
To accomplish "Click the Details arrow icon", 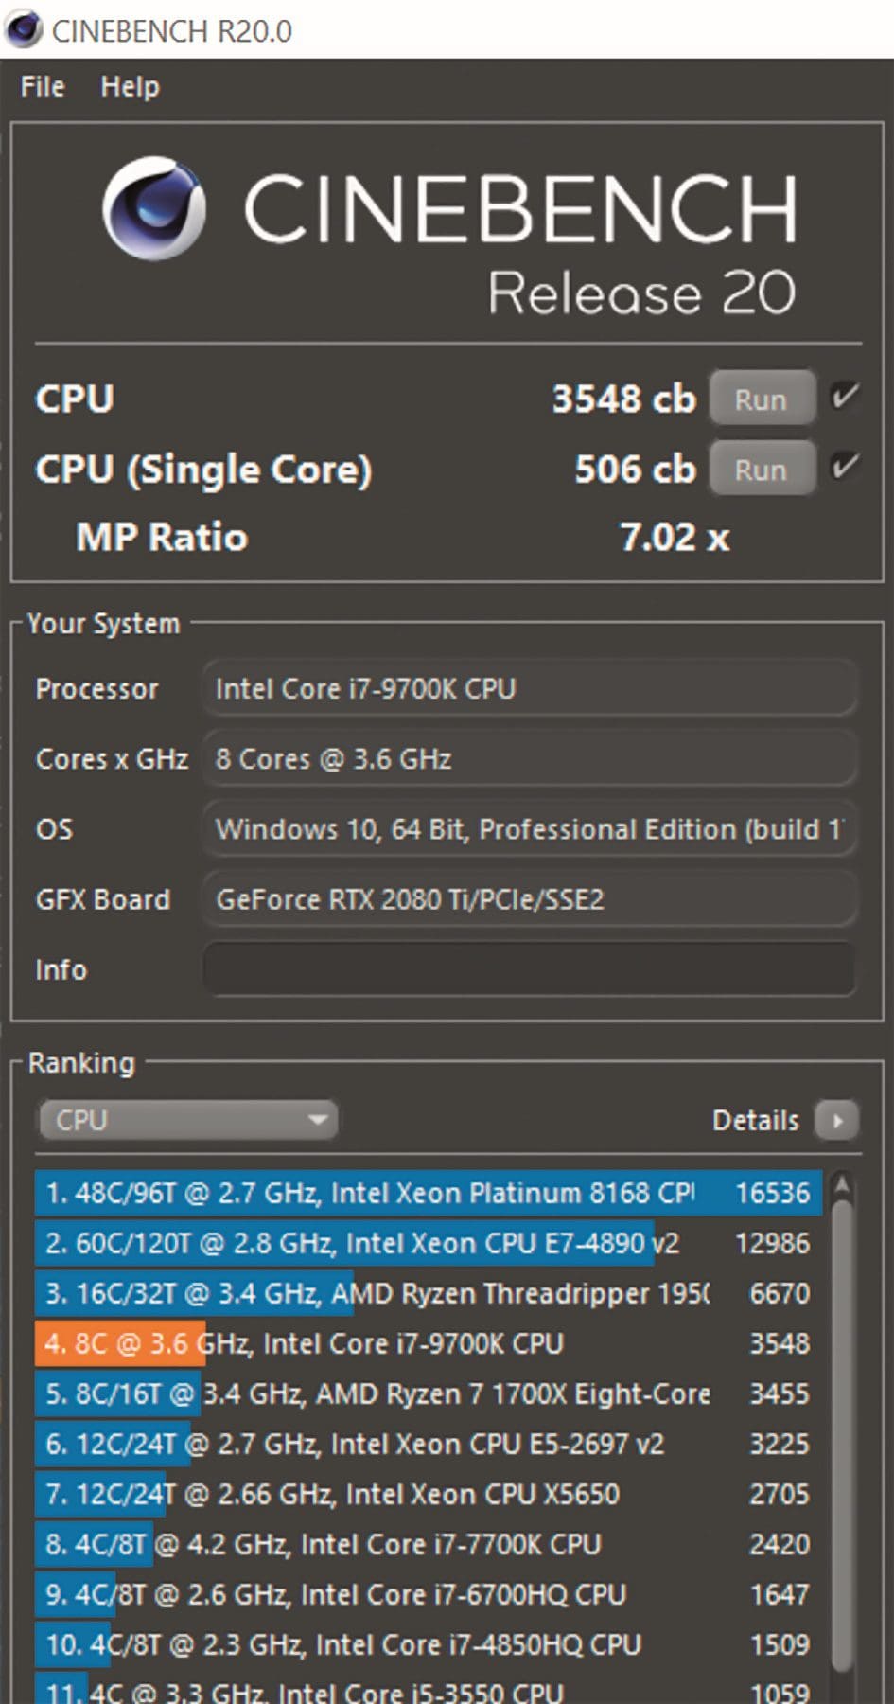I will click(836, 1120).
